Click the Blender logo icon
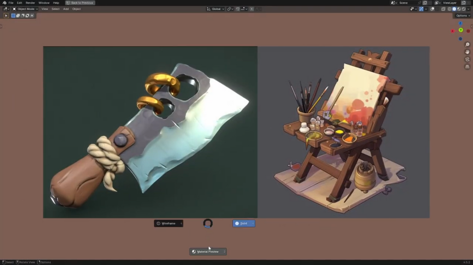Image resolution: width=473 pixels, height=265 pixels. click(x=4, y=3)
